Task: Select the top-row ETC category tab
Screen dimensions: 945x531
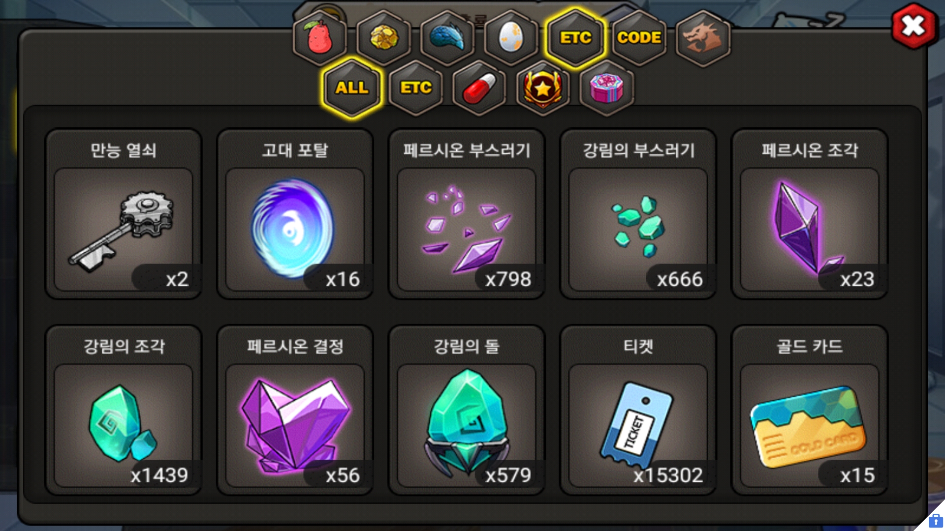Action: point(575,38)
